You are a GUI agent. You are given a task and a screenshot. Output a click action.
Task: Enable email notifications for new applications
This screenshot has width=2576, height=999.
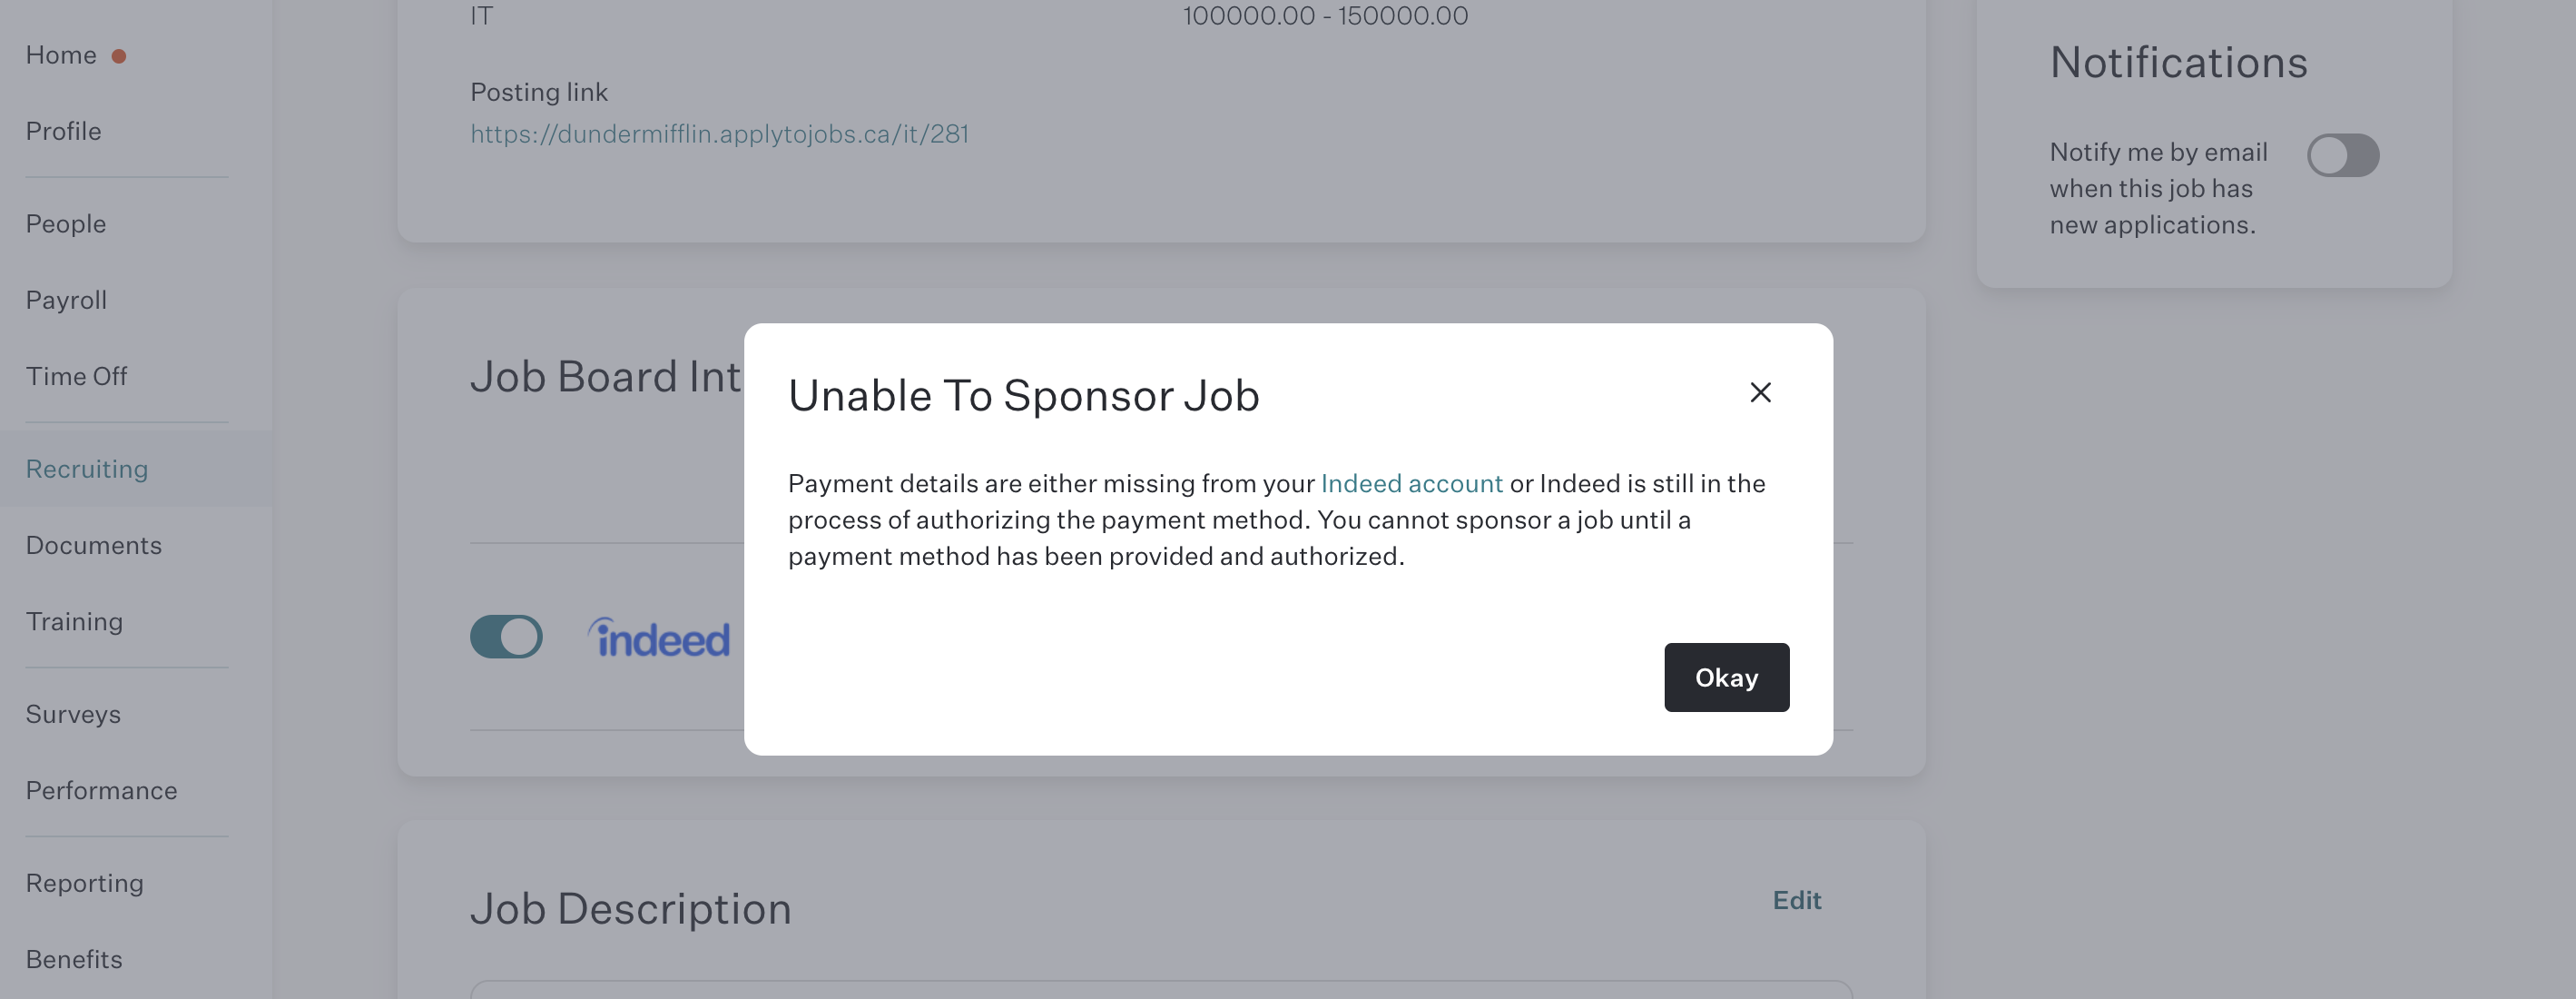[2342, 155]
